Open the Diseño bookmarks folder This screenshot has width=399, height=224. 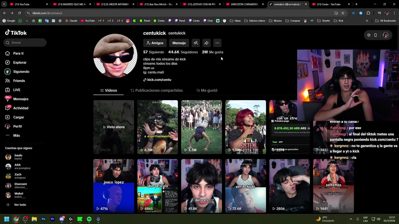pyautogui.click(x=324, y=21)
